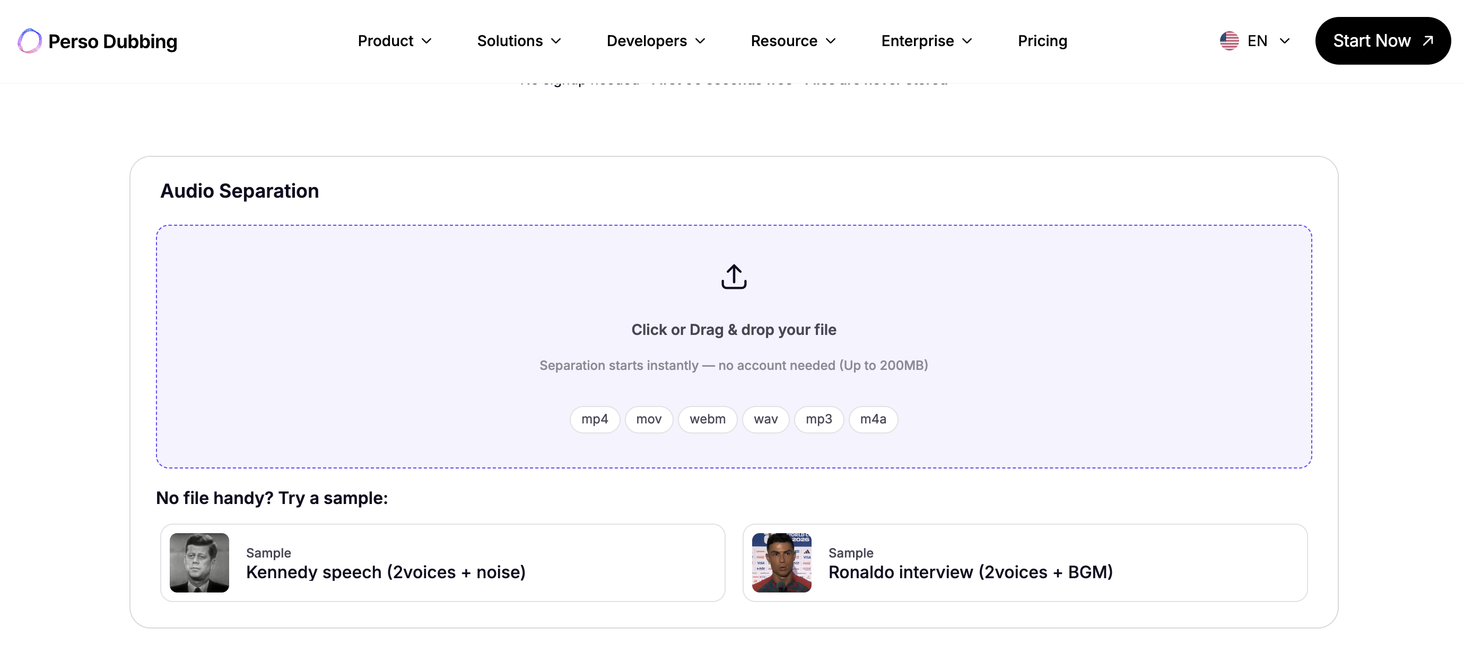1464x672 pixels.
Task: Expand the Solutions dropdown menu
Action: click(x=519, y=41)
